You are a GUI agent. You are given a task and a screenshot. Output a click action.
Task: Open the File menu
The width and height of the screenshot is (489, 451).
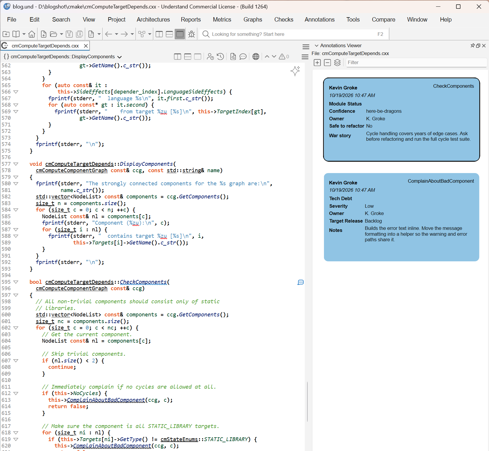click(x=12, y=20)
